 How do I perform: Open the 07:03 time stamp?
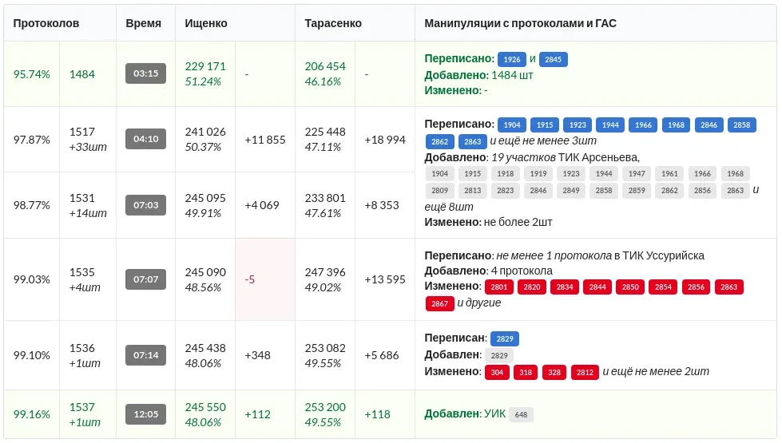tap(145, 205)
